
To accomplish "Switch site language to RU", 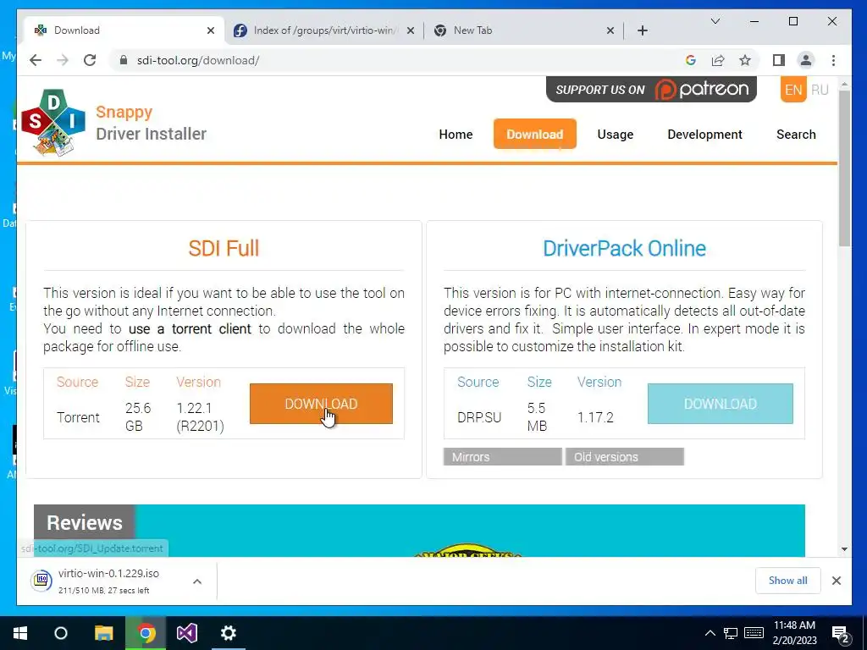I will point(820,90).
